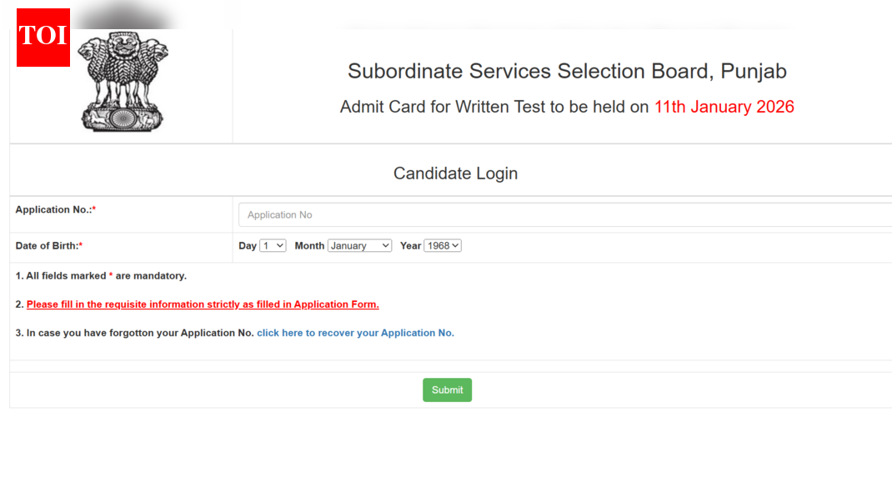892x483 pixels.
Task: Click the Year label next to dropdown
Action: click(x=410, y=245)
